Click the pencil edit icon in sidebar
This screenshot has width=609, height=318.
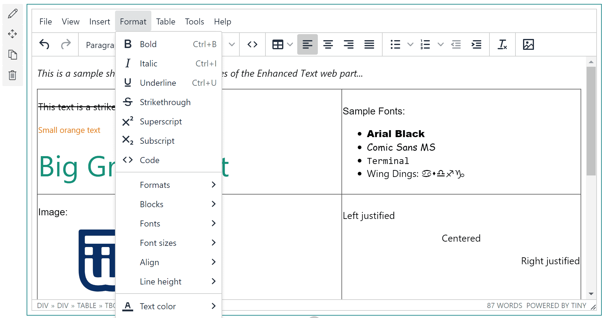click(x=13, y=14)
